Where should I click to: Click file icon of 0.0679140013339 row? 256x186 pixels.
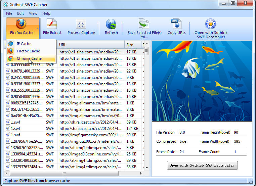(x=8, y=71)
